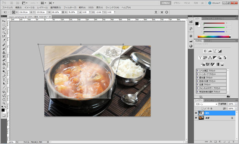The height and width of the screenshot is (144, 239).
Task: Select the Paint Bucket tool
Action: [x=4, y=64]
